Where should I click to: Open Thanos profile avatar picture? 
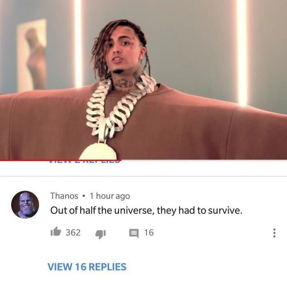coord(25,205)
